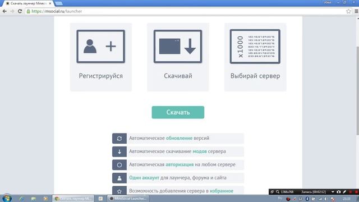359x202 pixels.
Task: Click the Скачивай label
Action: [x=178, y=76]
